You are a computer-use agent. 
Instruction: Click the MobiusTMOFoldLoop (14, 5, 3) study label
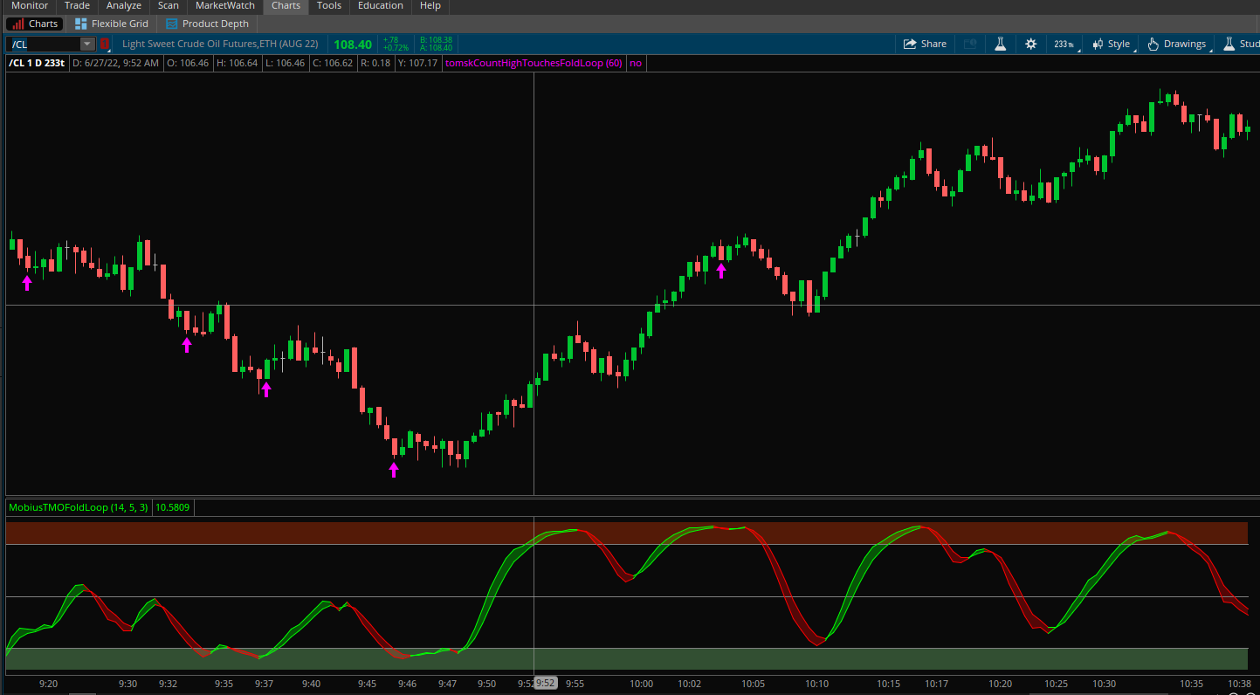tap(79, 507)
